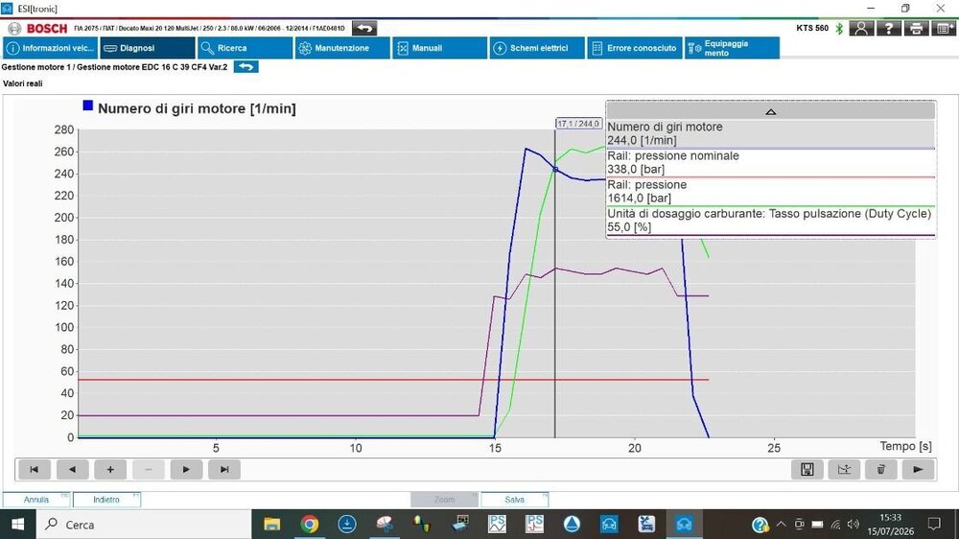959x539 pixels.
Task: Click the Annulla button
Action: pos(36,500)
